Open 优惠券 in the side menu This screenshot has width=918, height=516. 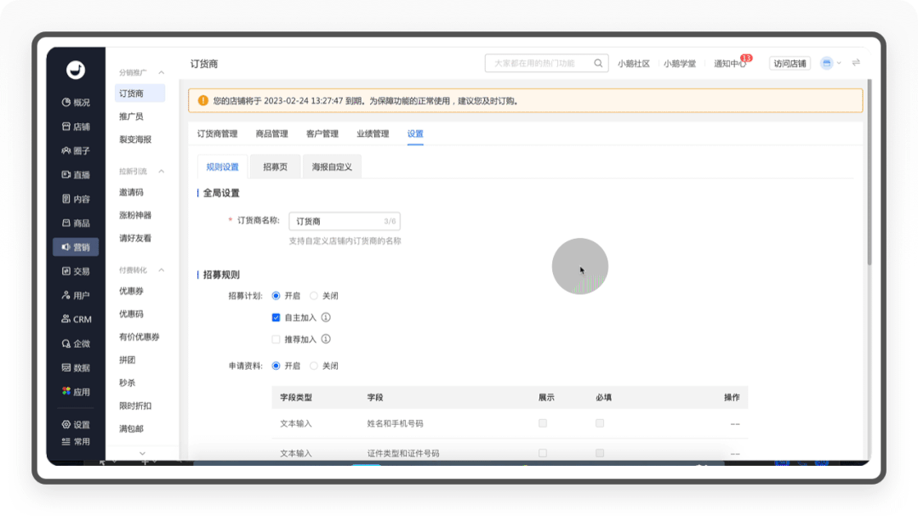[x=131, y=291]
